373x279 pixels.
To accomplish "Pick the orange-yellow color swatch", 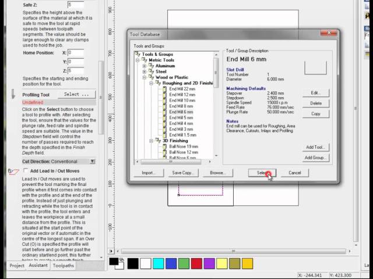I will click(x=247, y=263).
